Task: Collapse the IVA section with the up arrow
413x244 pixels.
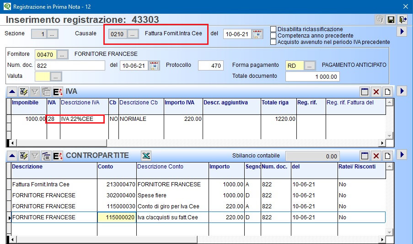Action: 11,92
